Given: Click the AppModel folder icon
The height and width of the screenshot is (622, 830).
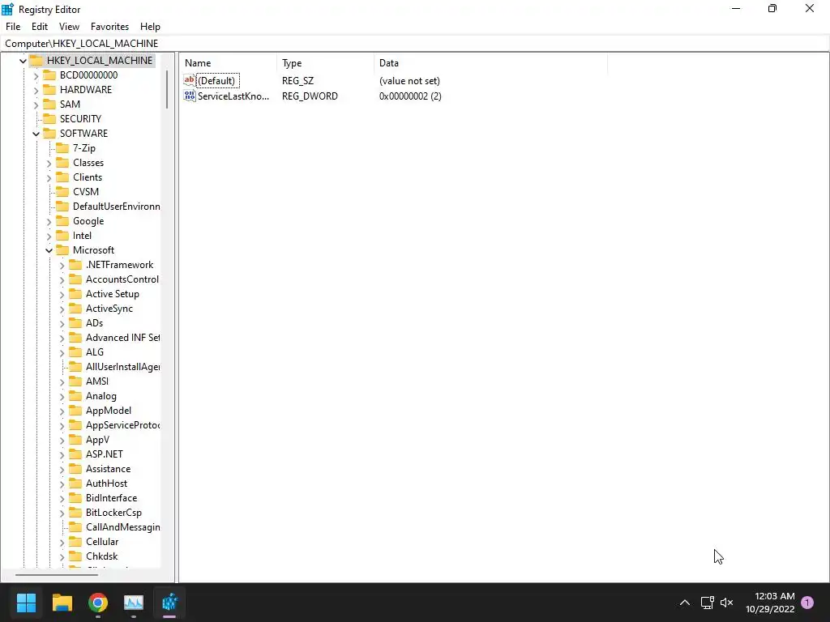Looking at the screenshot, I should (75, 411).
